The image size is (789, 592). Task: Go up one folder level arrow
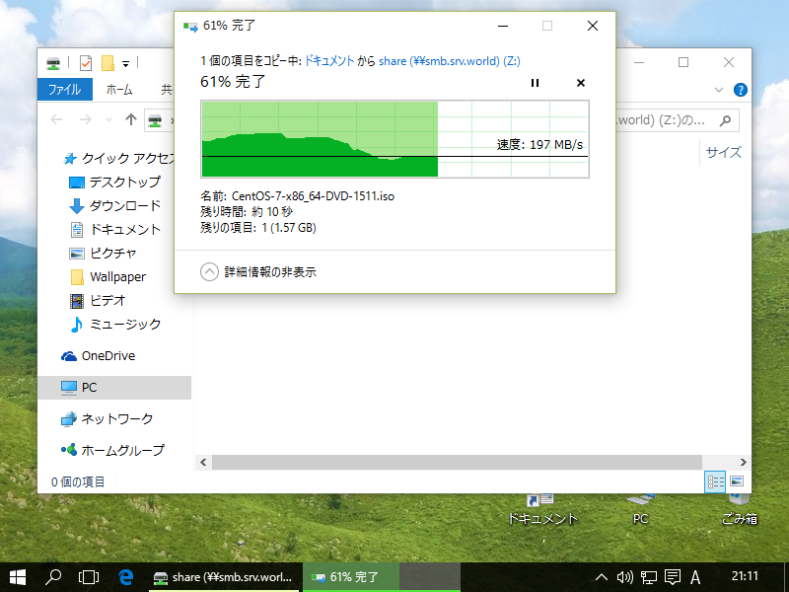click(131, 119)
